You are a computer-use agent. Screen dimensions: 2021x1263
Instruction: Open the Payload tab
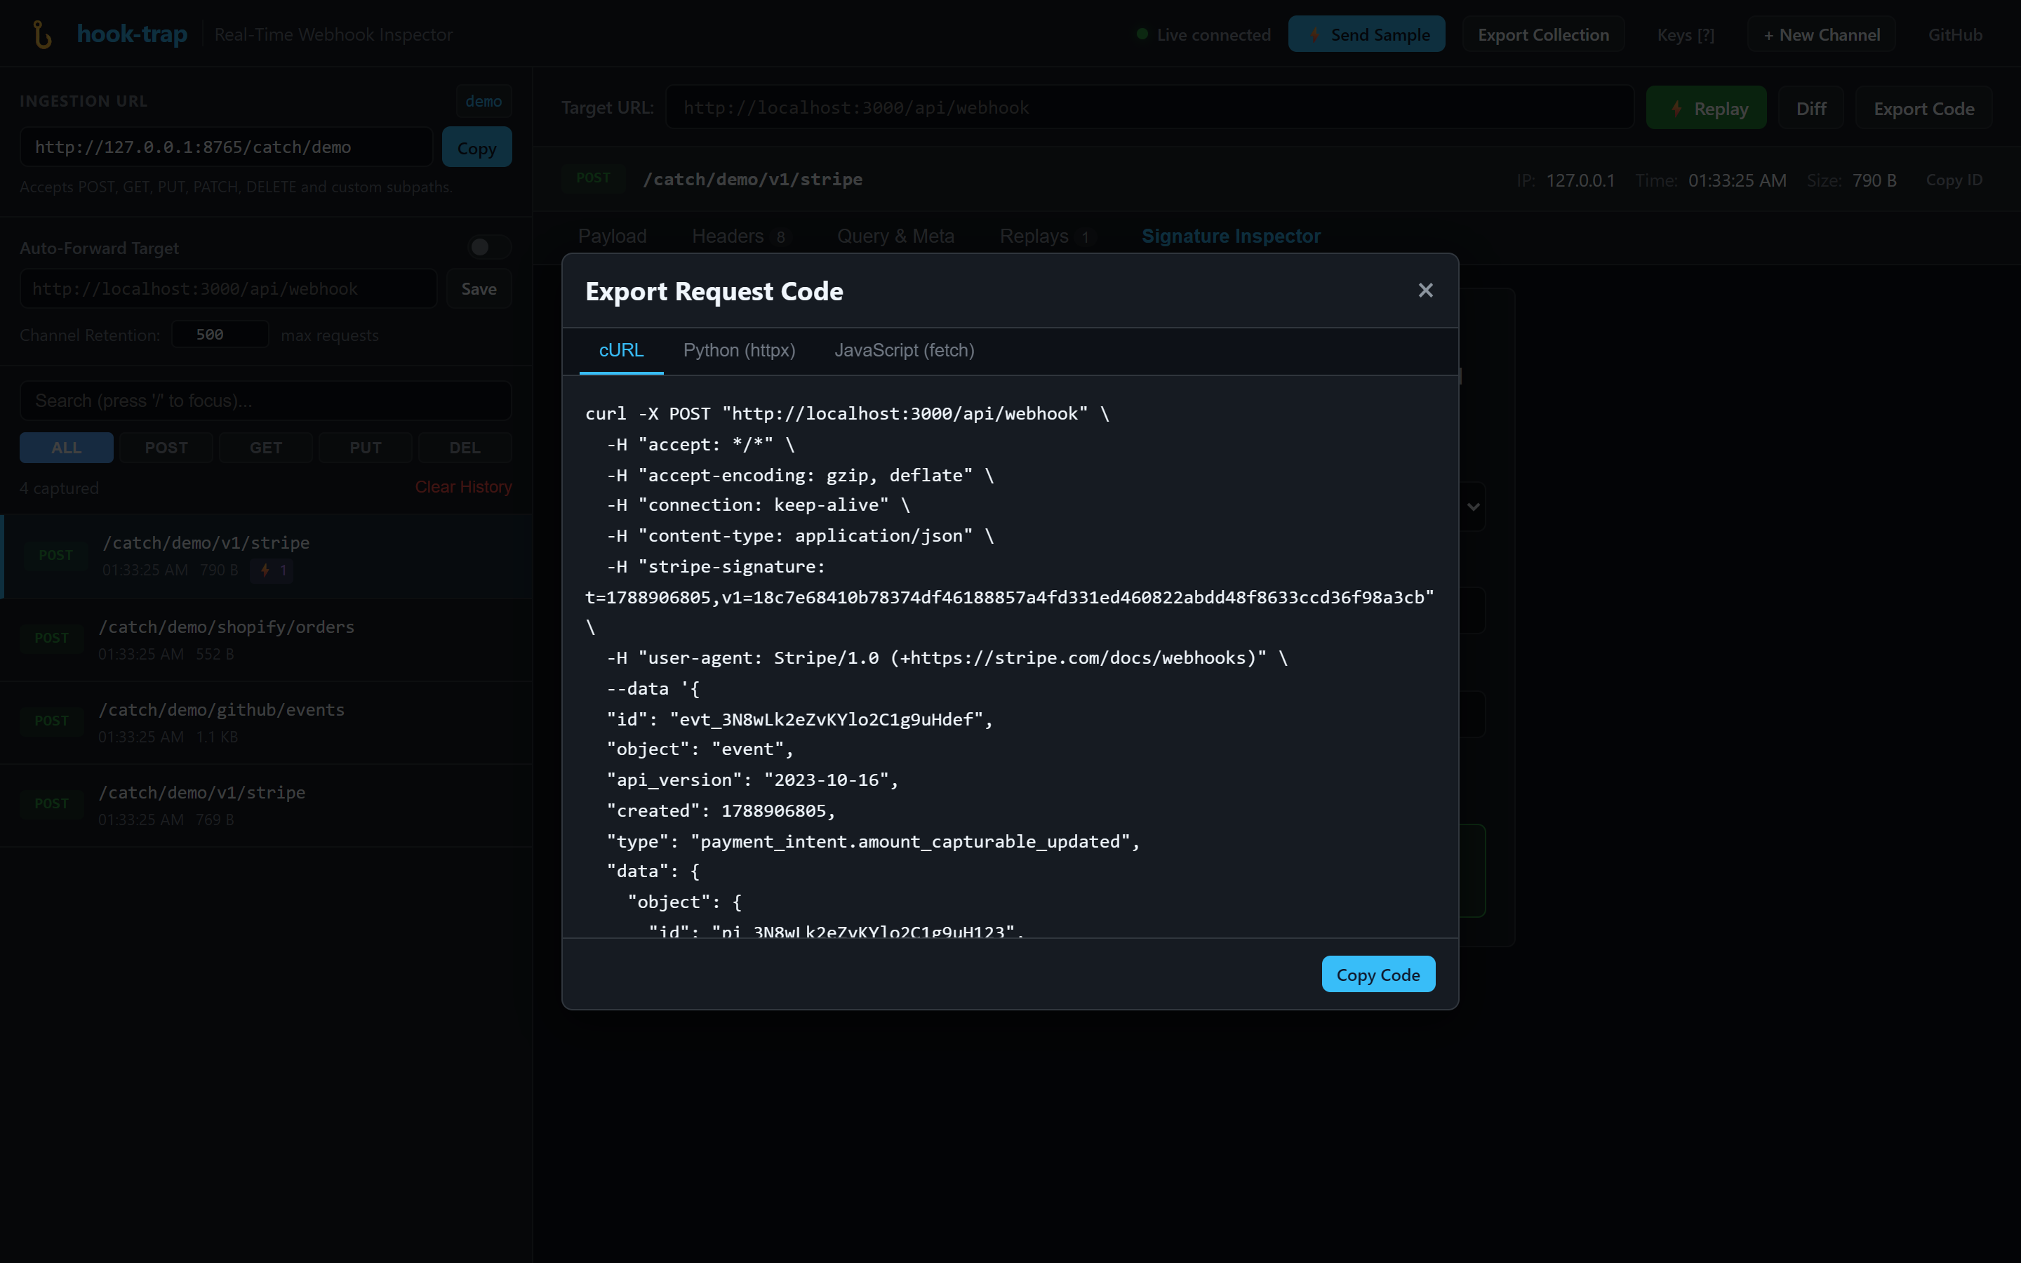(612, 236)
